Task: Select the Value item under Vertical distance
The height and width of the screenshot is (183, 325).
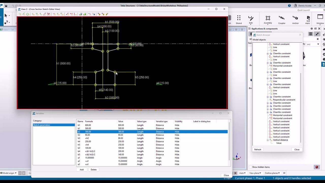Action: pyautogui.click(x=279, y=143)
